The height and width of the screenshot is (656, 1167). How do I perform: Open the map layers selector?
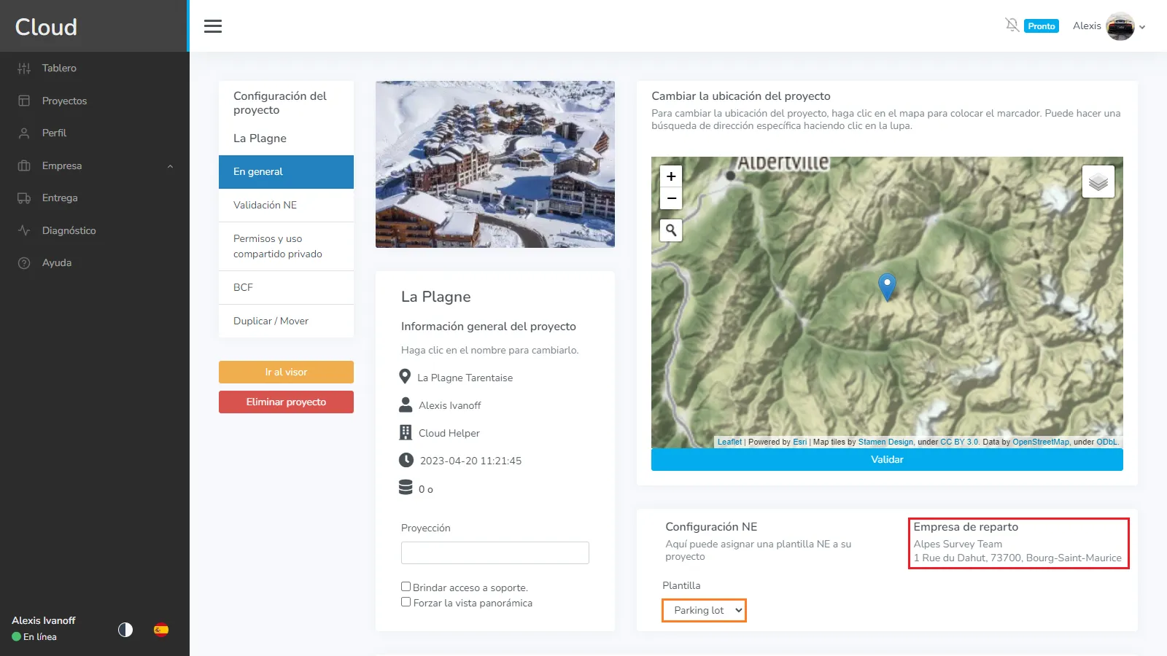(1098, 182)
